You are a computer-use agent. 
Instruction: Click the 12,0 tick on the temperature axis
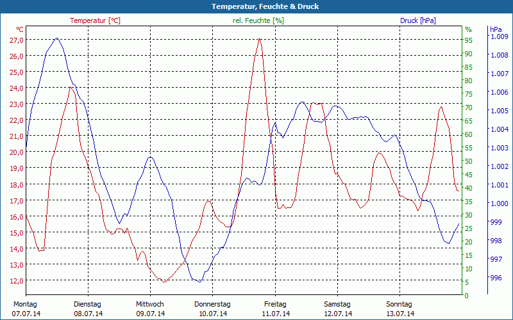coord(17,280)
